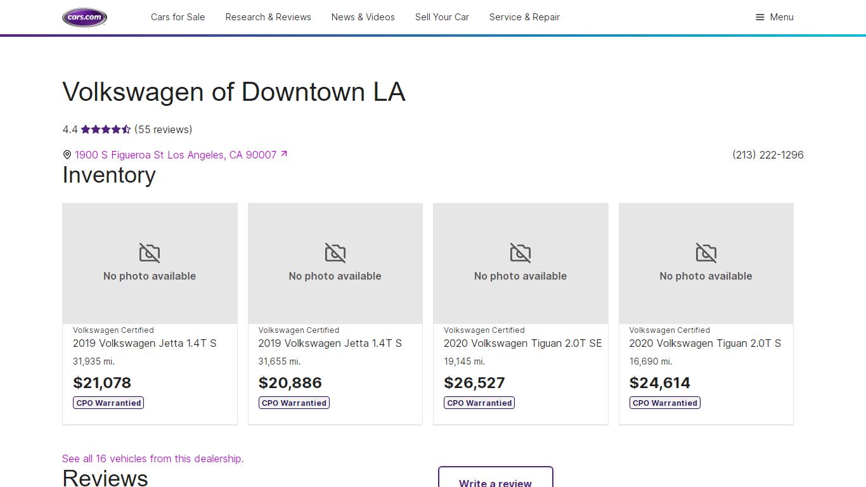The width and height of the screenshot is (866, 487).
Task: Go to News & Videos
Action: [363, 17]
